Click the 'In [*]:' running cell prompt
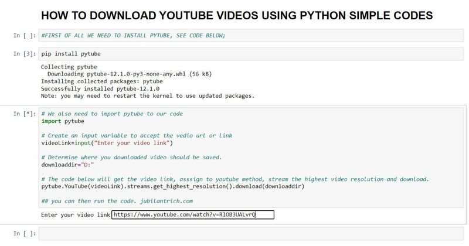The image size is (469, 246). coord(25,114)
